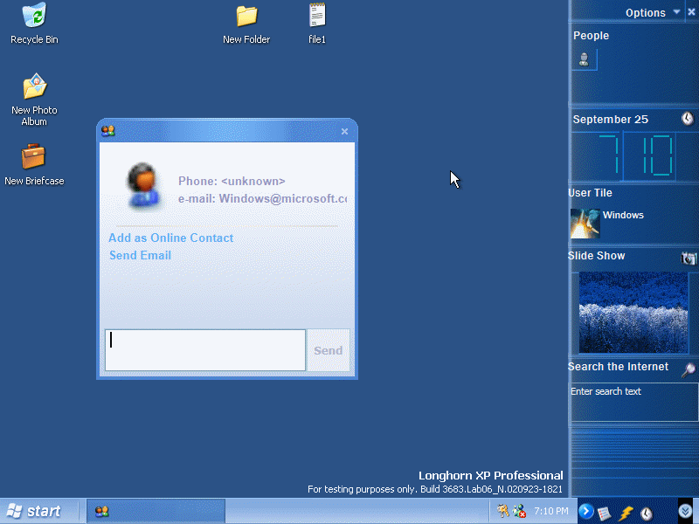Select the file1 notepad icon
This screenshot has height=524, width=699.
coord(317,24)
